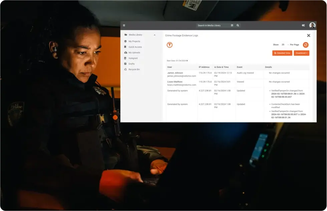327x211 pixels.
Task: Go to My Projects
Action: point(134,41)
